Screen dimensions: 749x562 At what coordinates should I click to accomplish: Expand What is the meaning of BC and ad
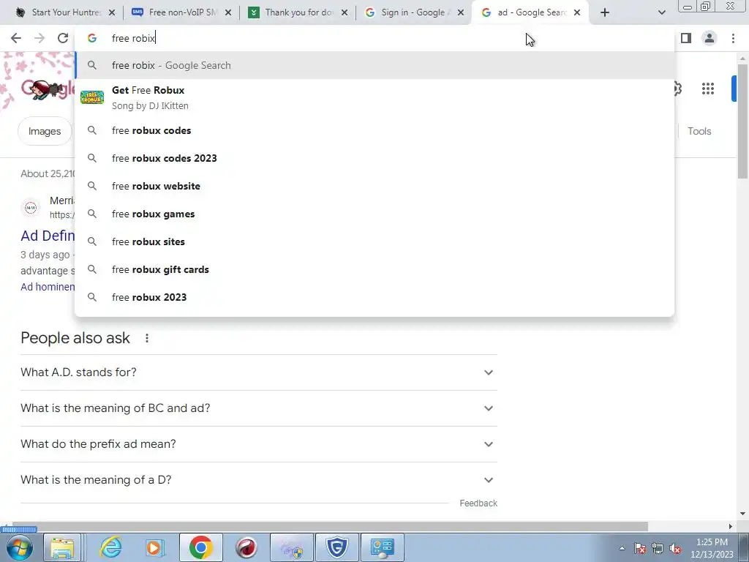pyautogui.click(x=258, y=408)
